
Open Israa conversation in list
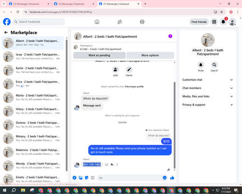click(x=32, y=57)
